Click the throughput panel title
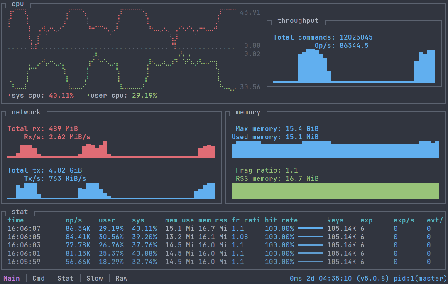Screen dimensions: 448x284 pos(298,21)
